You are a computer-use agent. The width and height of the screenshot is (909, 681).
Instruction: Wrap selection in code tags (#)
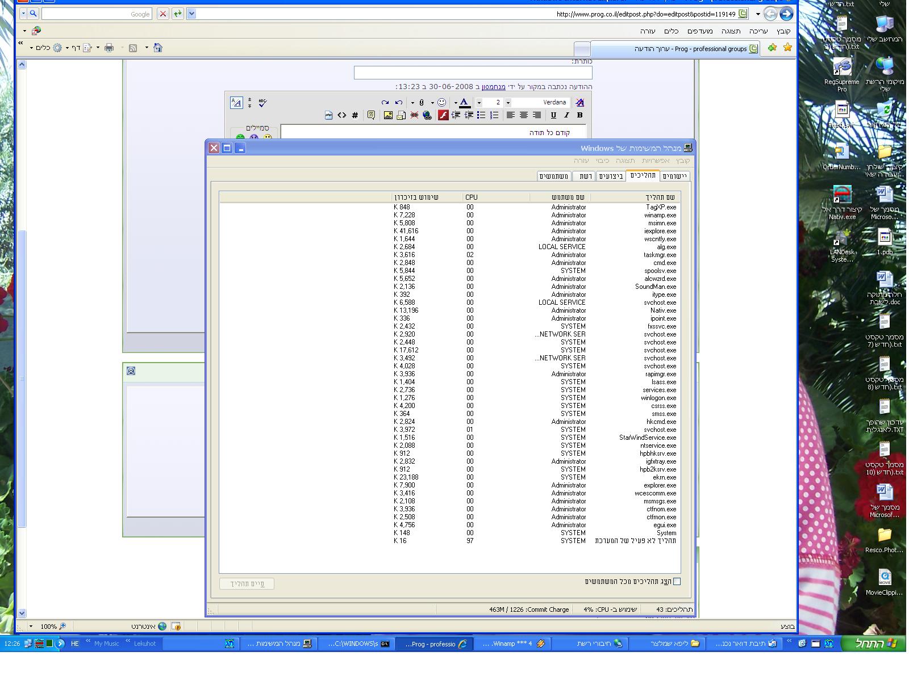[x=355, y=115]
